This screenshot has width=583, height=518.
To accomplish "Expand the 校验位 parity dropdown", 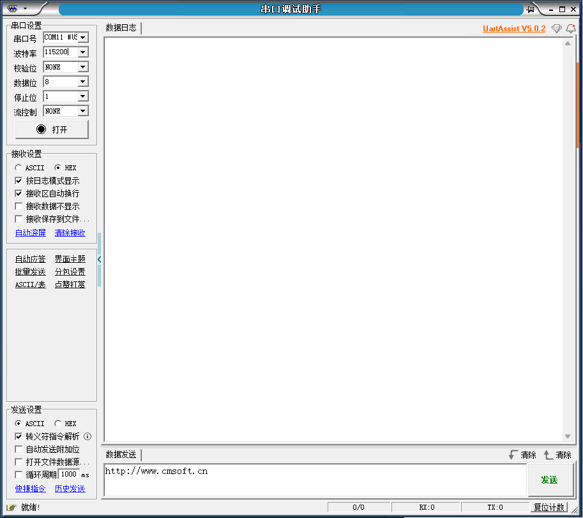I will [x=83, y=67].
